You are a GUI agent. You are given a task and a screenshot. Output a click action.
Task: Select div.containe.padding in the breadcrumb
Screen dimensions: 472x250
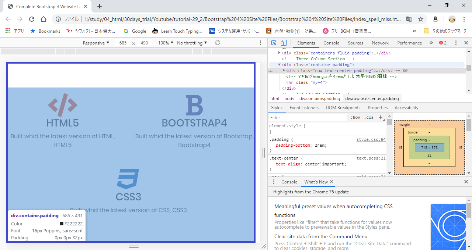click(319, 99)
